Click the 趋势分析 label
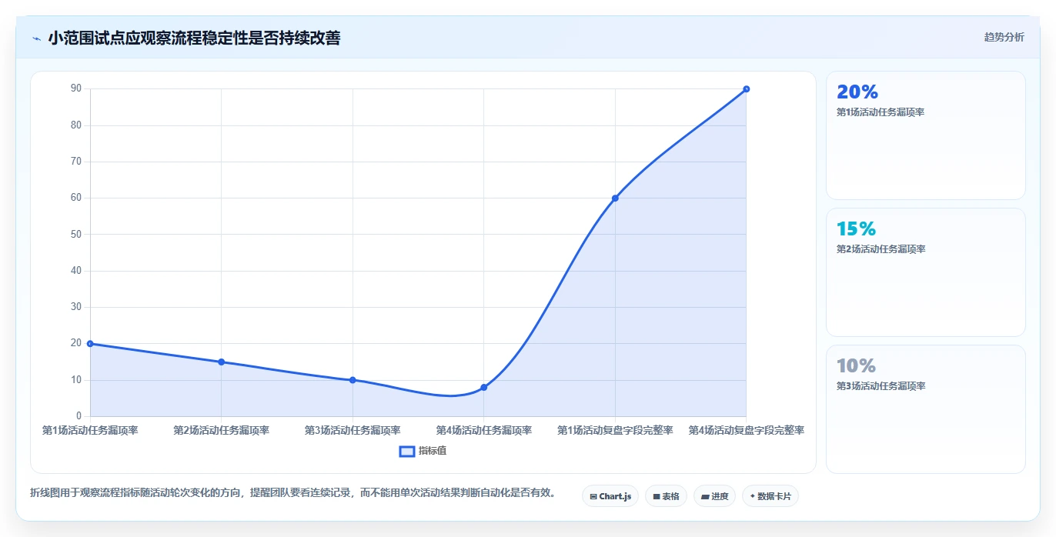The image size is (1056, 537). [x=1004, y=37]
